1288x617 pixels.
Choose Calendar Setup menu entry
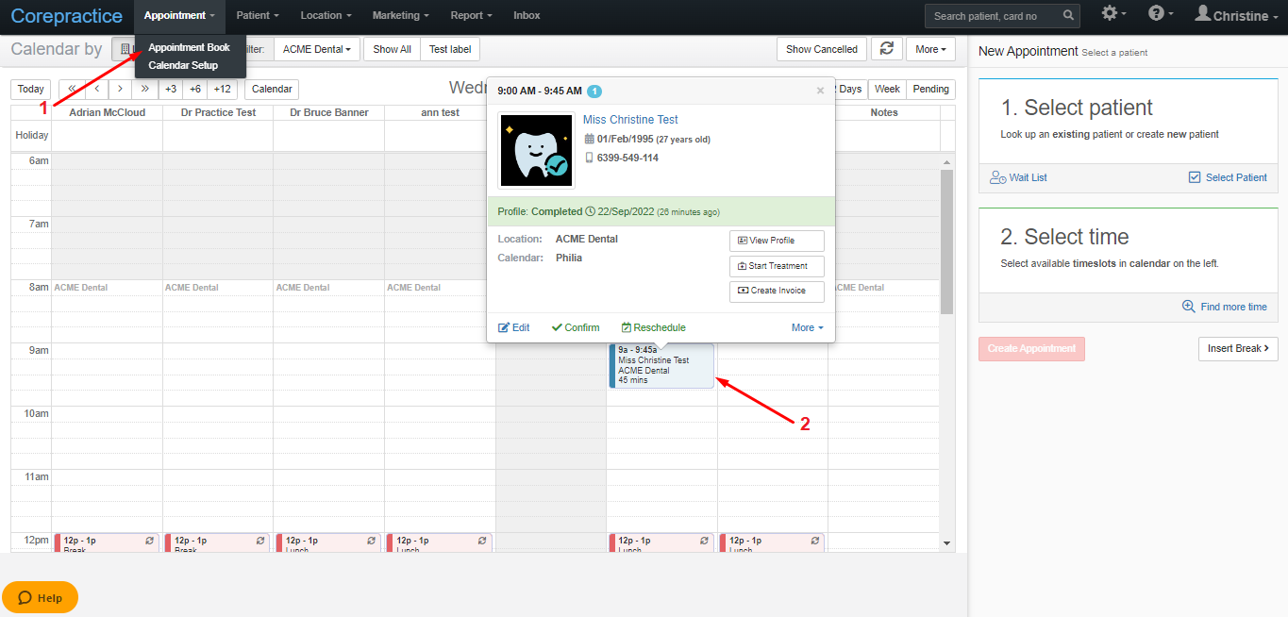coord(183,65)
